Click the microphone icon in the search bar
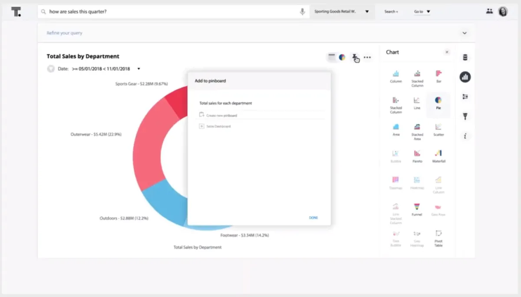Screen dimensions: 521x297 pyautogui.click(x=302, y=12)
